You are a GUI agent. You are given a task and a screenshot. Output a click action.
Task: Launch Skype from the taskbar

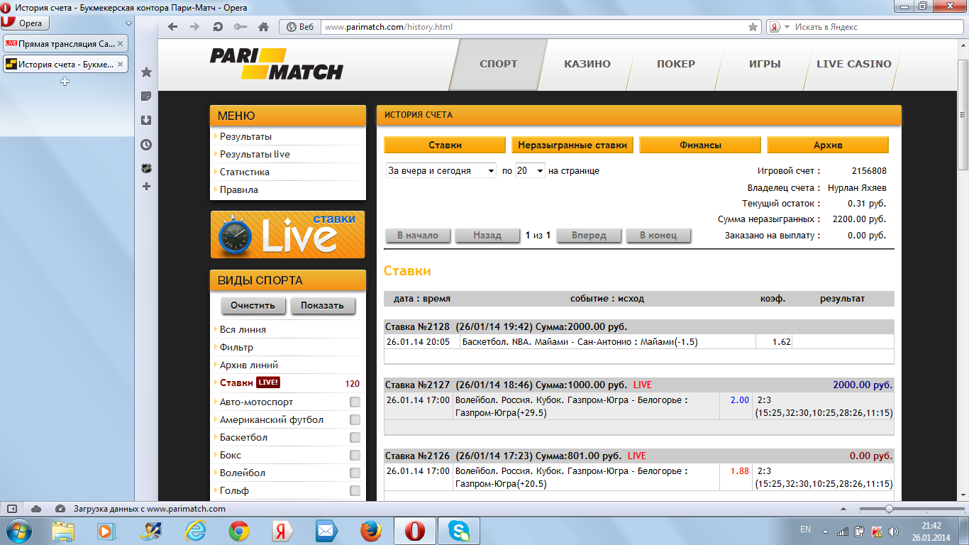click(458, 530)
